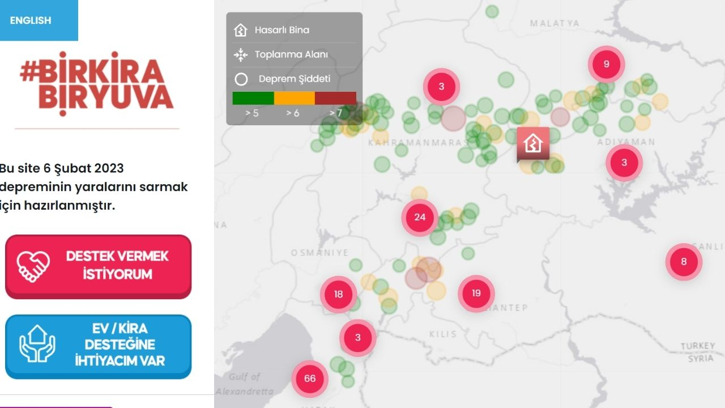Toggle the Deprem Şiddeti text label in legend
Screen dimensions: 725x408
coord(294,79)
